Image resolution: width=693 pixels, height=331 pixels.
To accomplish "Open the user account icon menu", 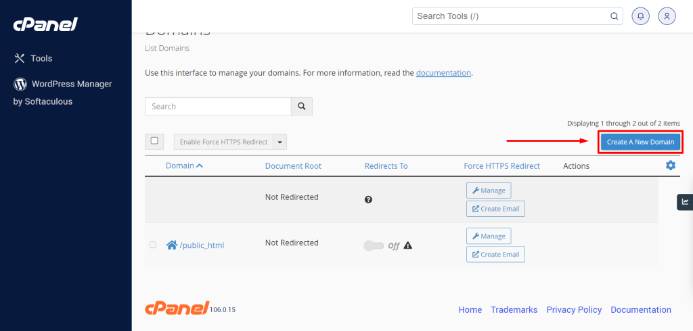I will 667,16.
